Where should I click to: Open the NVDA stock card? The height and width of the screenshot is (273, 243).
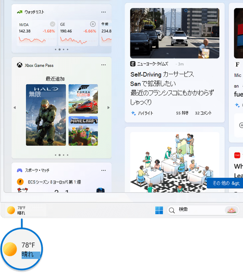[x=37, y=33]
